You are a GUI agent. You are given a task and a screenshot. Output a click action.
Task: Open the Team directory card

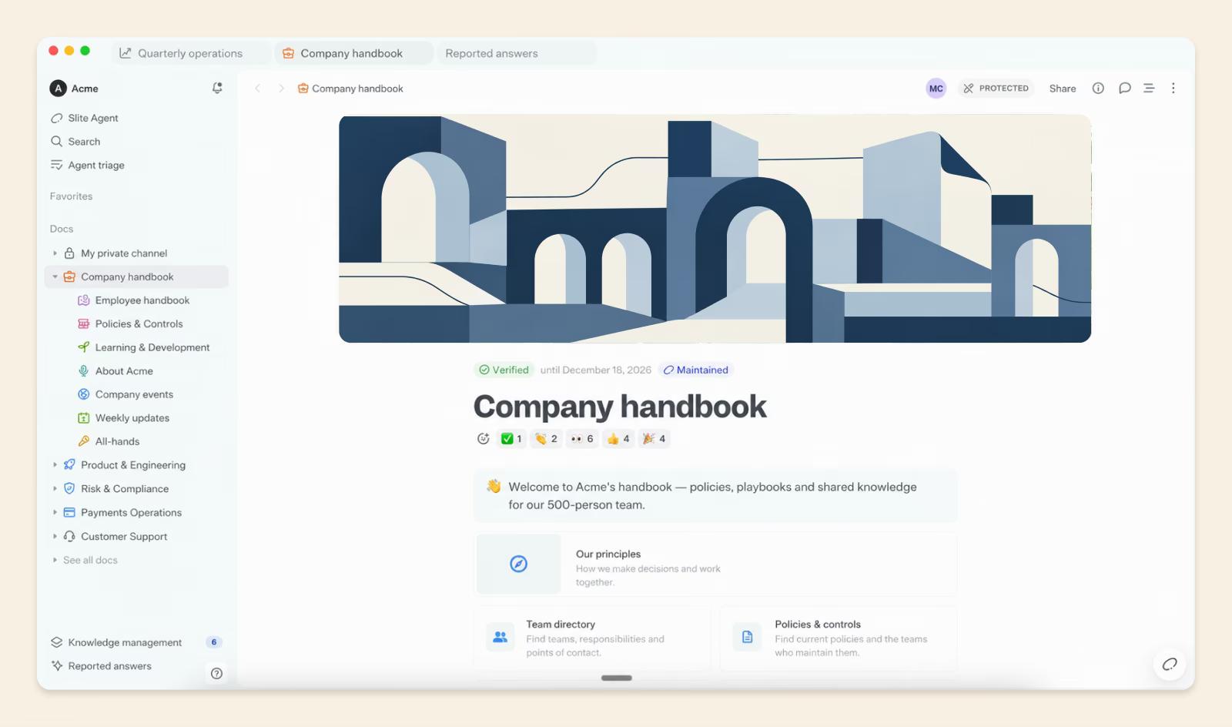(592, 638)
